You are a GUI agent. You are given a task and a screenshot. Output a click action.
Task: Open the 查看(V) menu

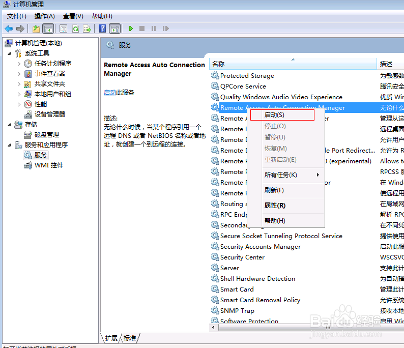tap(73, 16)
